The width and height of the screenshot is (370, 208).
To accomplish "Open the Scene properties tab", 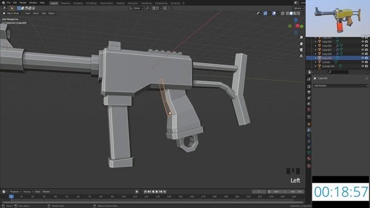I will tap(309, 104).
